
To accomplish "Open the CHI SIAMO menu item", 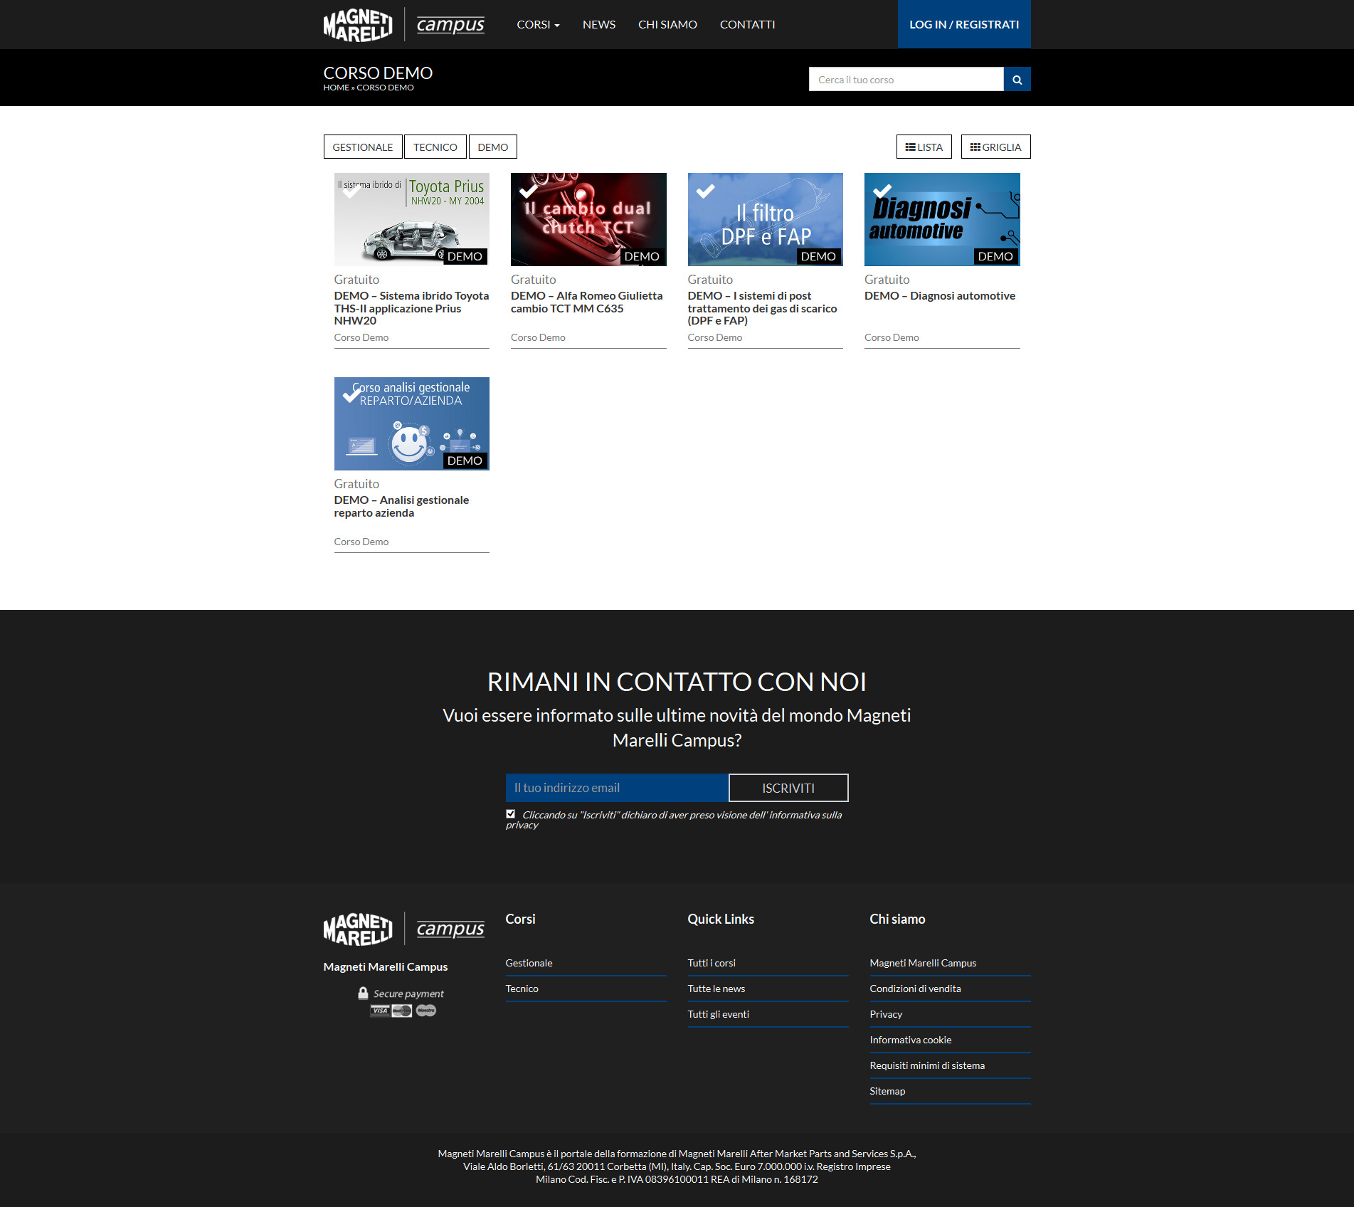I will [x=667, y=24].
